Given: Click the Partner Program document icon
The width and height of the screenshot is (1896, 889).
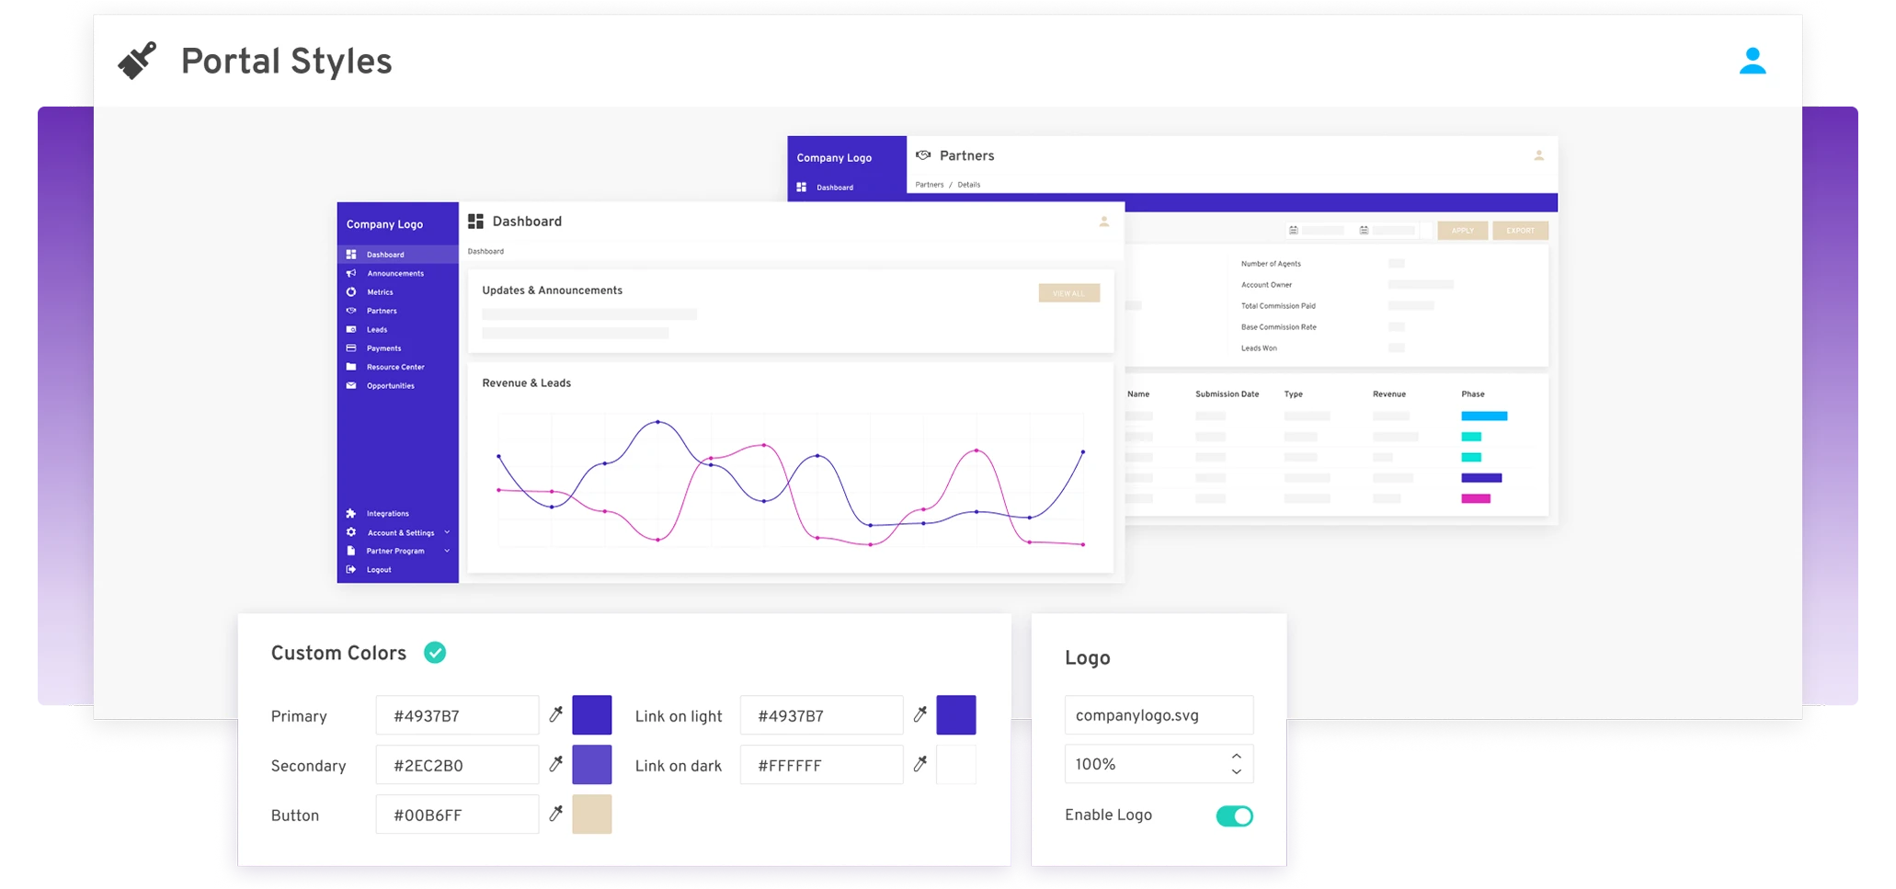Looking at the screenshot, I should pyautogui.click(x=351, y=551).
